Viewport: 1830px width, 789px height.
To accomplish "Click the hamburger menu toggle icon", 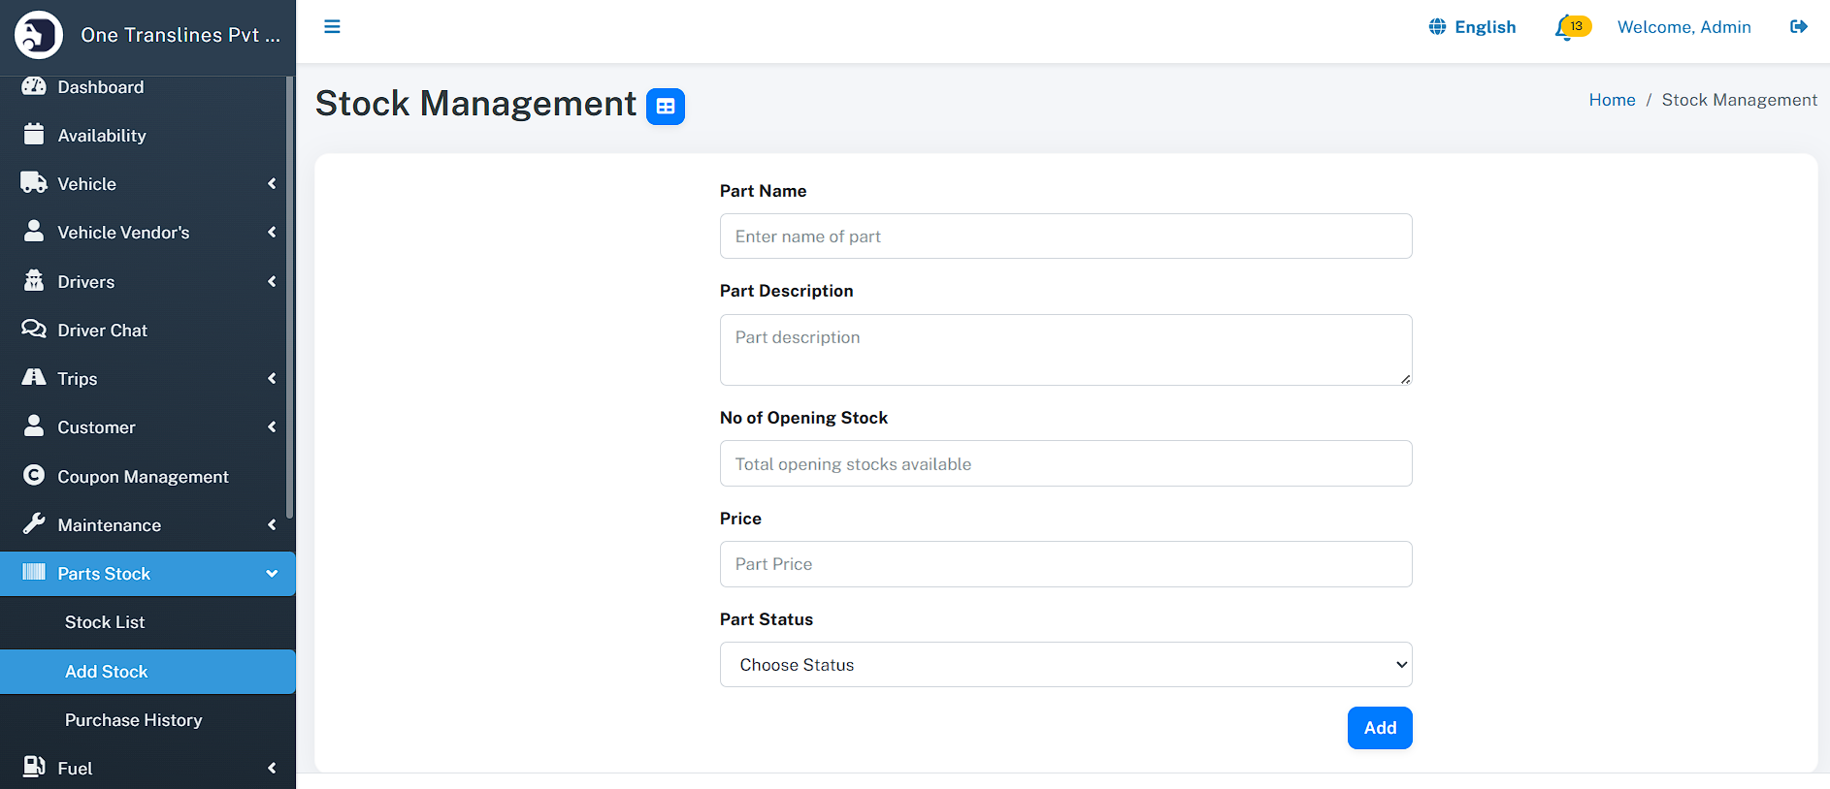I will [332, 26].
